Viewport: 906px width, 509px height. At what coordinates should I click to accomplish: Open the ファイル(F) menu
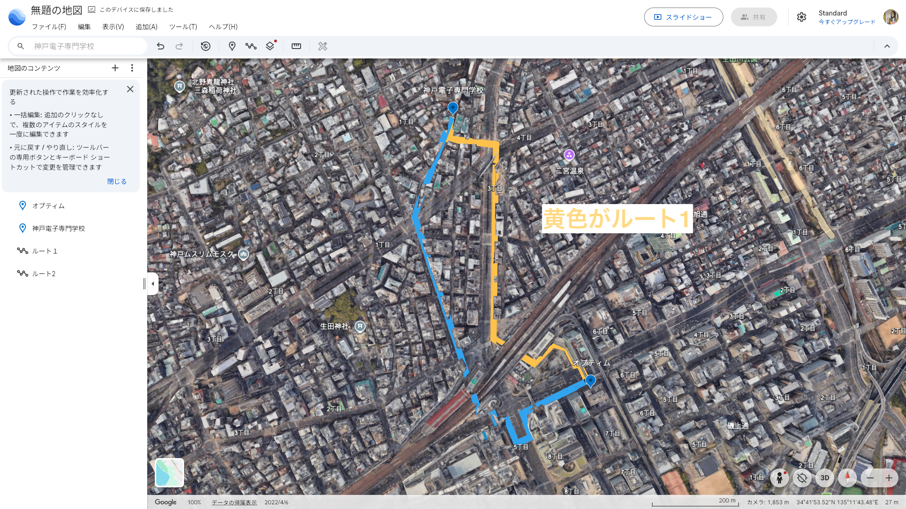pos(49,27)
